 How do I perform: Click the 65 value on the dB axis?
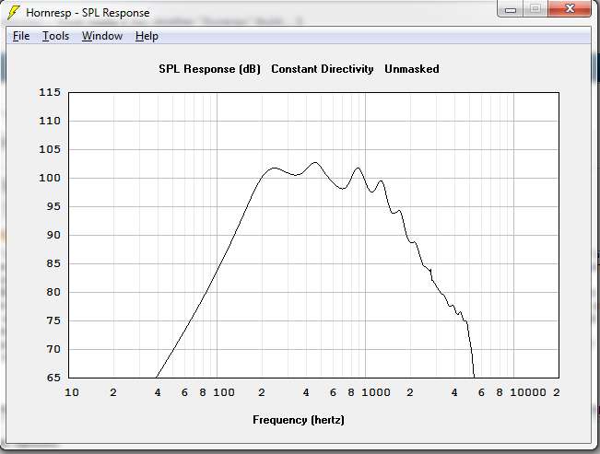click(53, 378)
